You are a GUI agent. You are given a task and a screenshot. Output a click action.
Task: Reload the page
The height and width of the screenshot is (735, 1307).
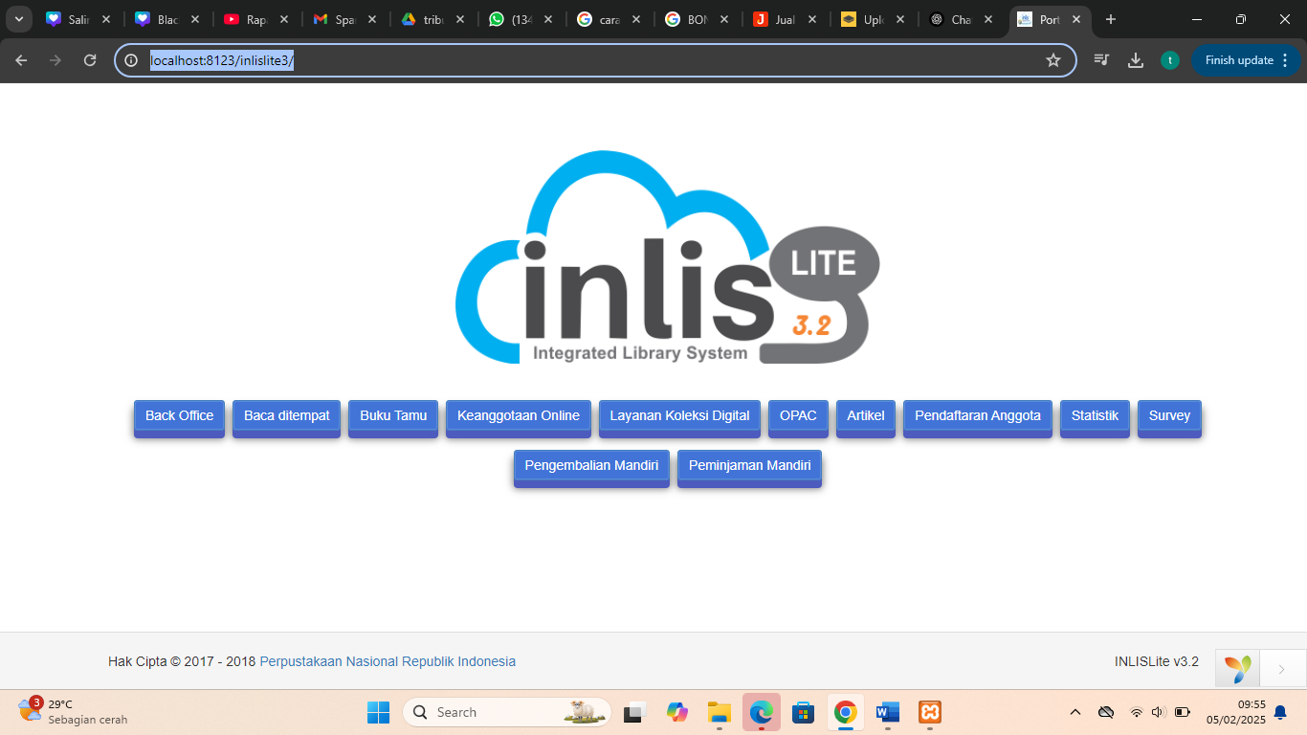pos(90,60)
